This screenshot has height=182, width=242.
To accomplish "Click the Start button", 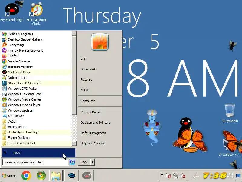I will (x=8, y=176).
